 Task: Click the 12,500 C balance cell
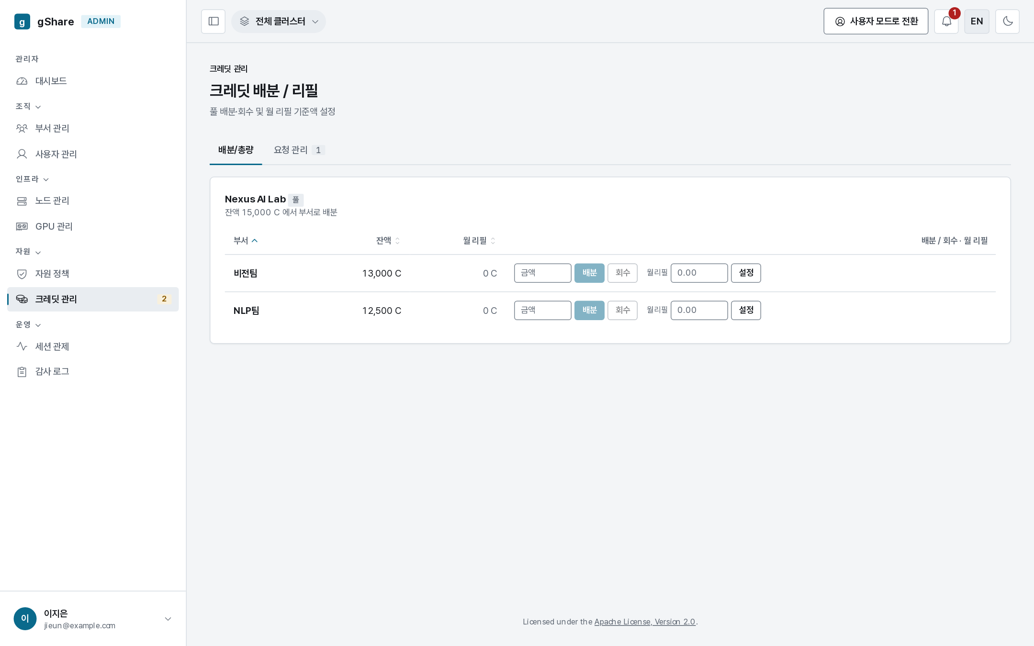(382, 311)
